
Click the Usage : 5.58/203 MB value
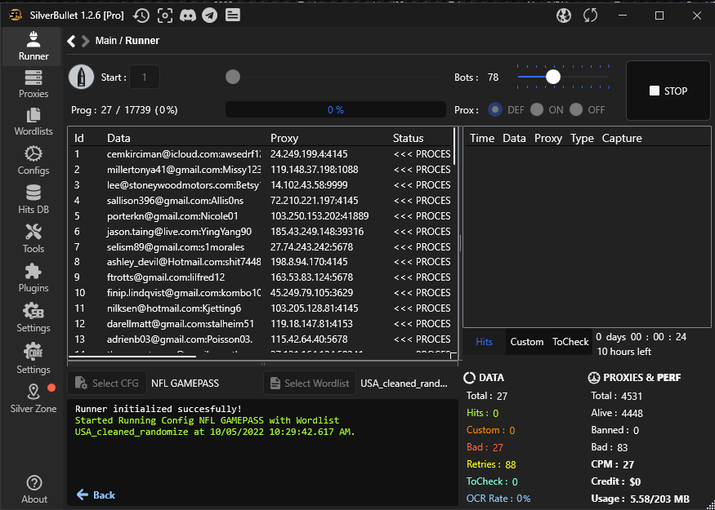pos(640,499)
